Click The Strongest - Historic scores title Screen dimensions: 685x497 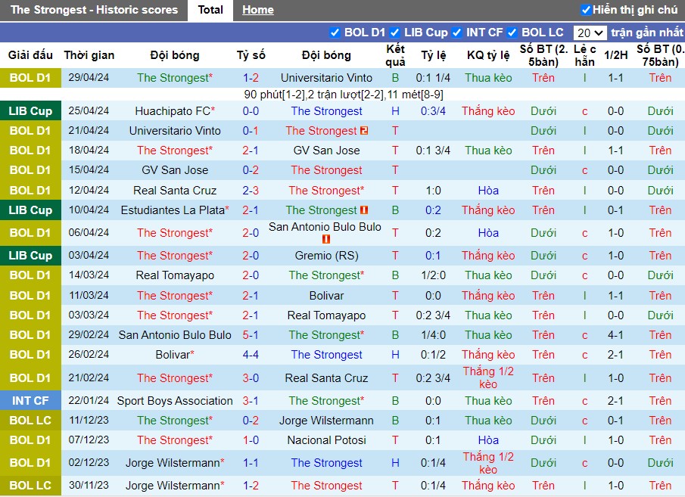95,10
